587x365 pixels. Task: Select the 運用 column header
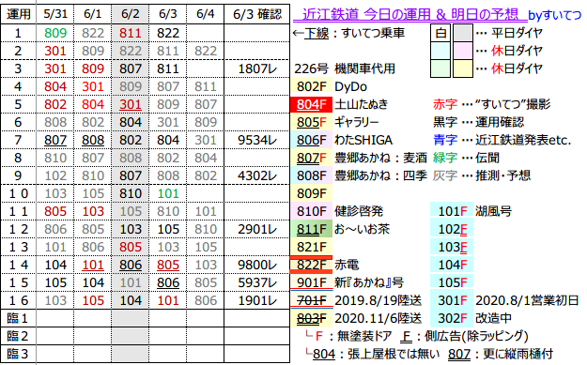tap(19, 14)
